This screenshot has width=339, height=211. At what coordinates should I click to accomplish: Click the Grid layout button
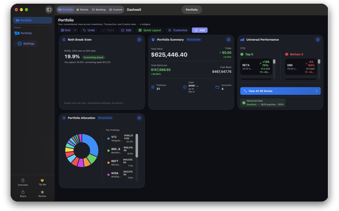click(x=66, y=30)
